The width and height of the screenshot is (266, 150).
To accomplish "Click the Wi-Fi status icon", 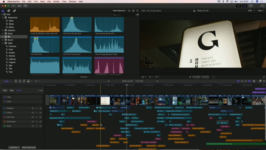I will [227, 2].
